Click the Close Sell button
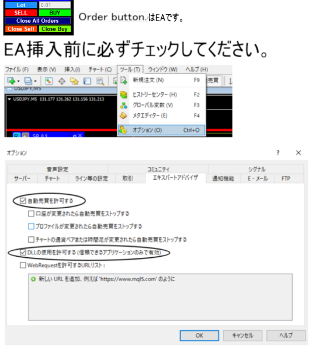 [21, 29]
